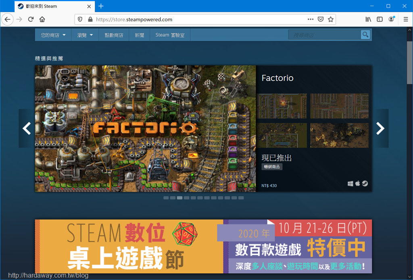
Task: Open the Firefox account icon
Action: click(391, 19)
